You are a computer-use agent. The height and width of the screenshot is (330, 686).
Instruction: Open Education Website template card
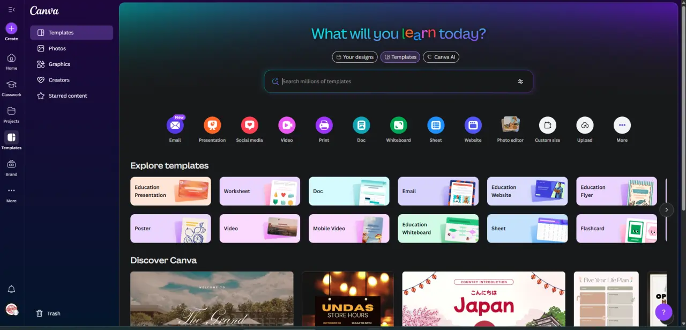click(527, 191)
